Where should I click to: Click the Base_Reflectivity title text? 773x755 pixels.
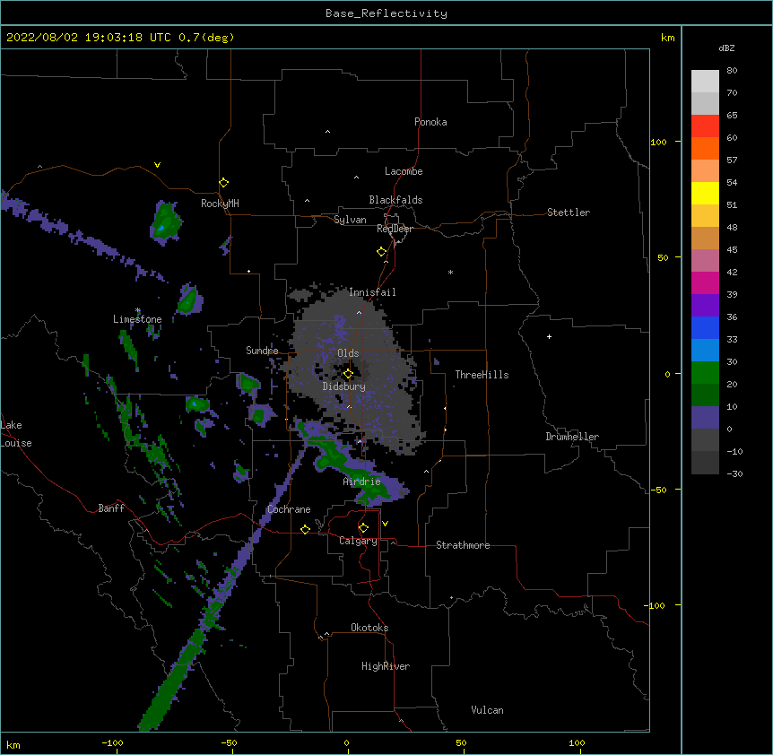pyautogui.click(x=386, y=13)
